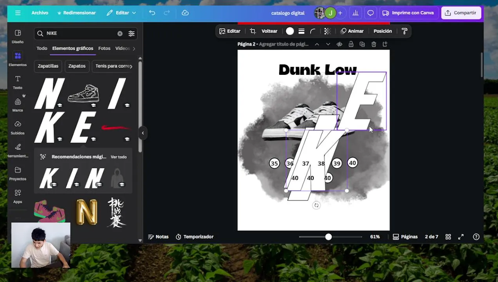498x282 pixels.
Task: Click Editar image in floating toolbar
Action: 230,31
